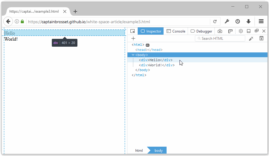Click the html breadcrumb at the bottom
269x156 pixels.
pos(139,151)
